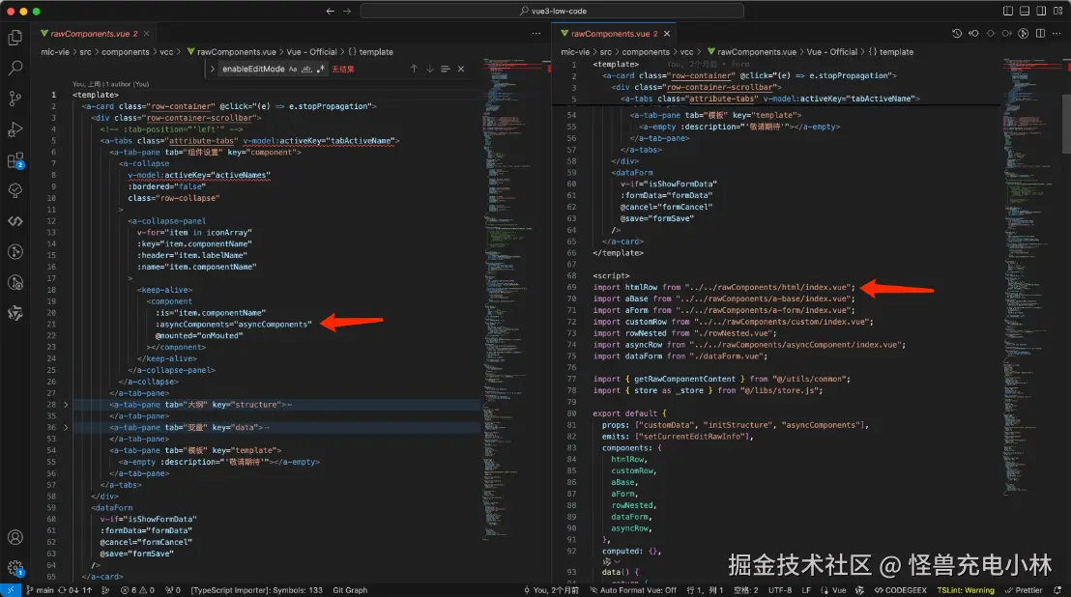
Task: Click the left editor minimap
Action: (x=513, y=298)
